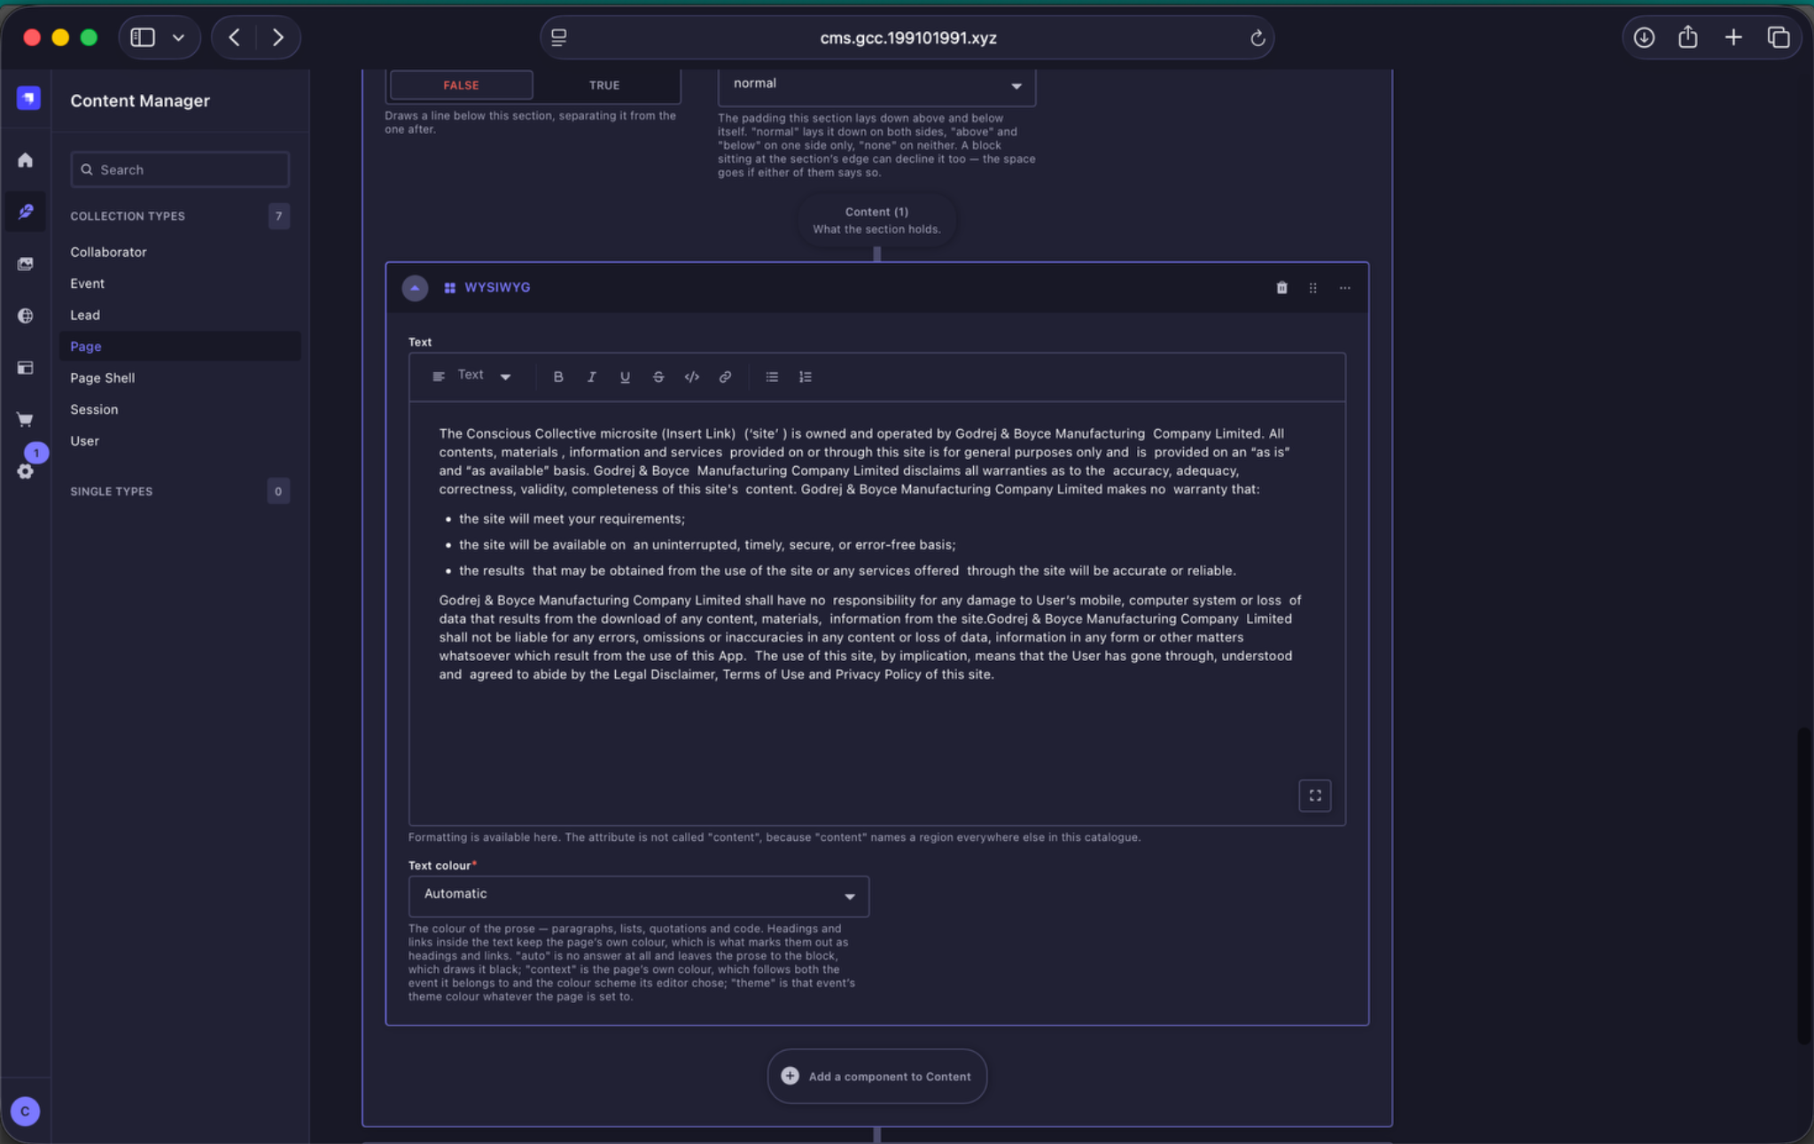
Task: Insert a hyperlink in the editor
Action: (725, 377)
